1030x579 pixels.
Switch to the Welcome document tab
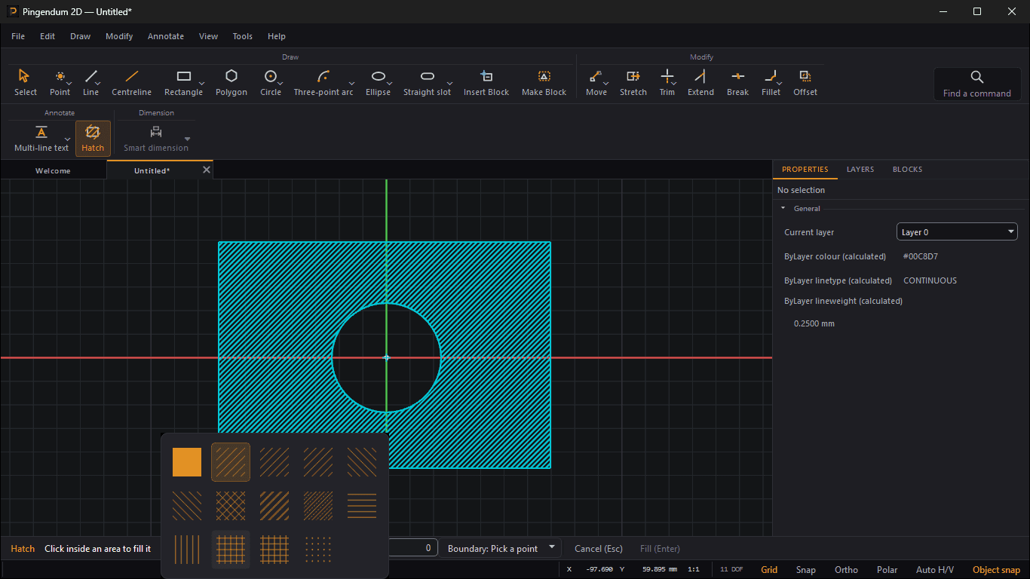coord(53,170)
